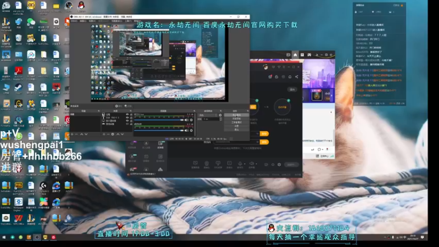
Task: Open QQ penguin desktop shortcut
Action: click(81, 5)
